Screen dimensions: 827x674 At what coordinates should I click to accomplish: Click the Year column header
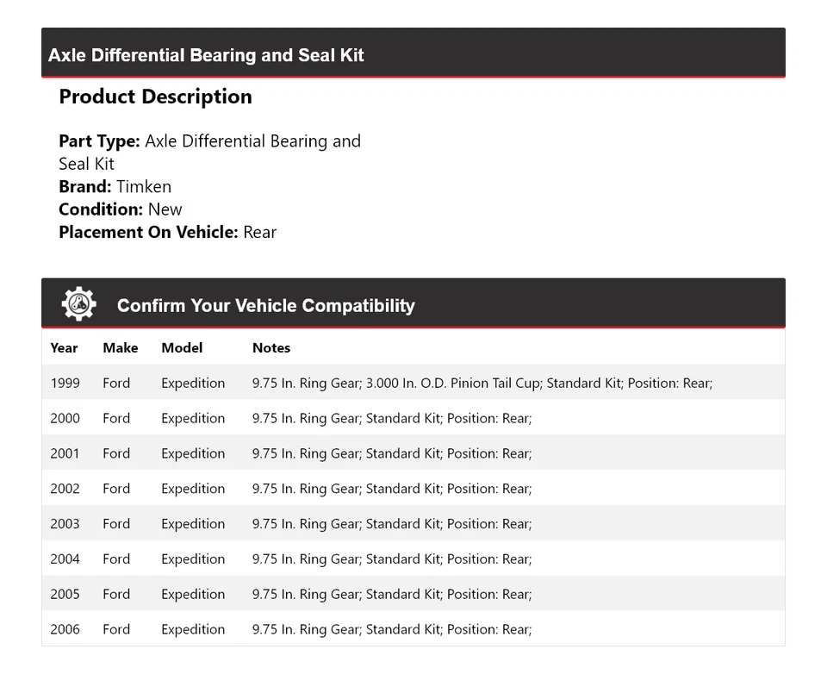click(64, 348)
